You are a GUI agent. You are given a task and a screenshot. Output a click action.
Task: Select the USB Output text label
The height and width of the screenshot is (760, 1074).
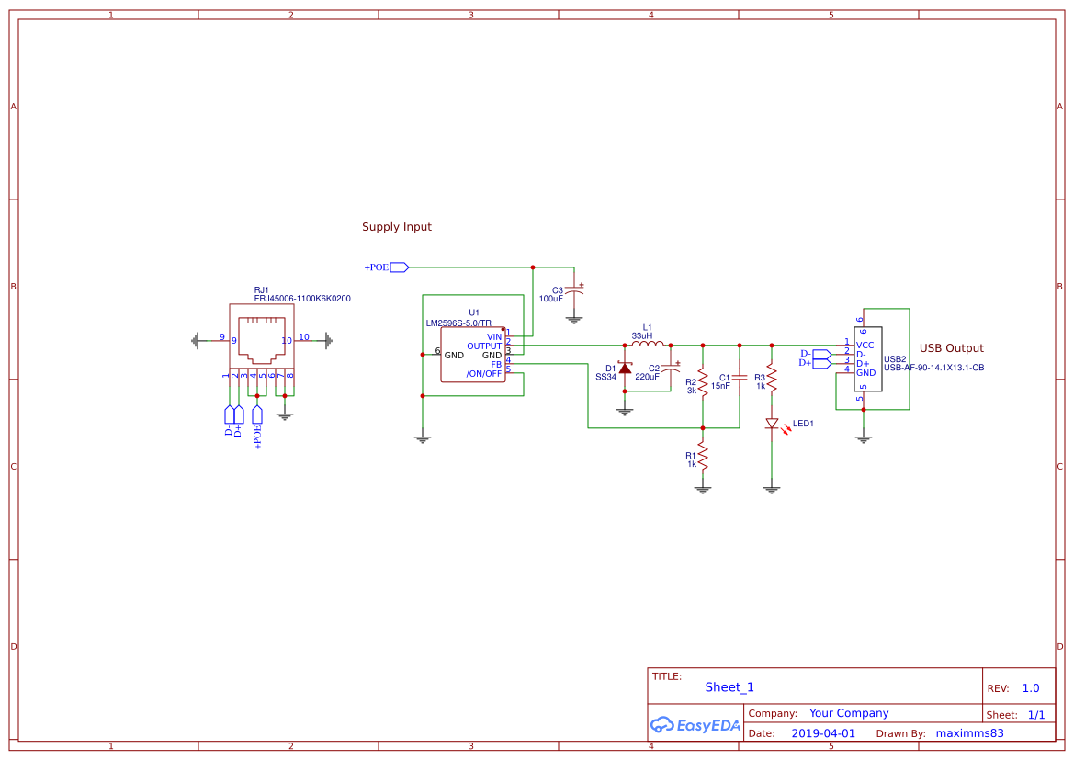click(x=952, y=347)
